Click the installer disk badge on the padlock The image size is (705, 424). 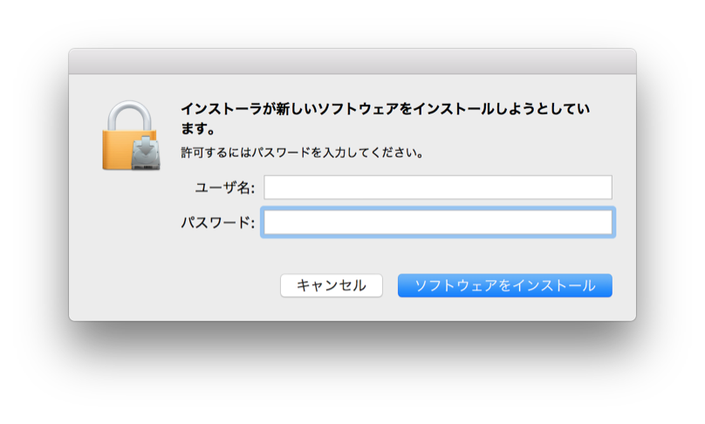[x=146, y=154]
